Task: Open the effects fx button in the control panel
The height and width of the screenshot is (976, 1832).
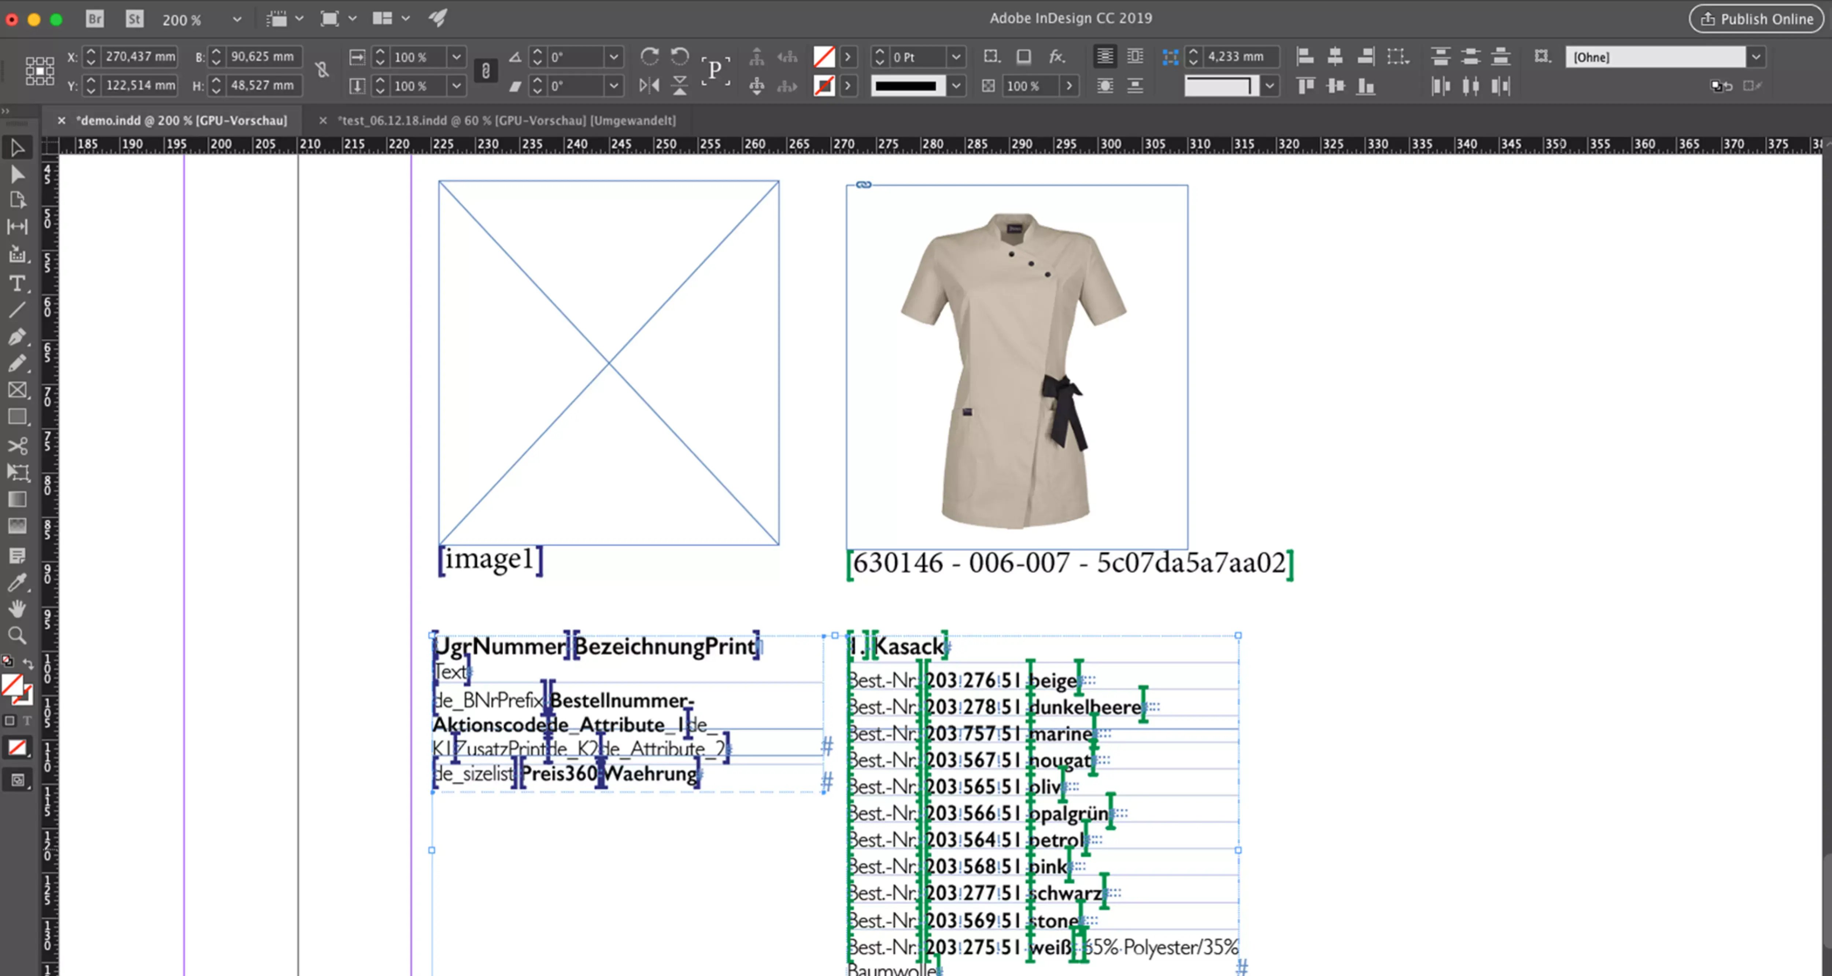Action: coord(1057,57)
